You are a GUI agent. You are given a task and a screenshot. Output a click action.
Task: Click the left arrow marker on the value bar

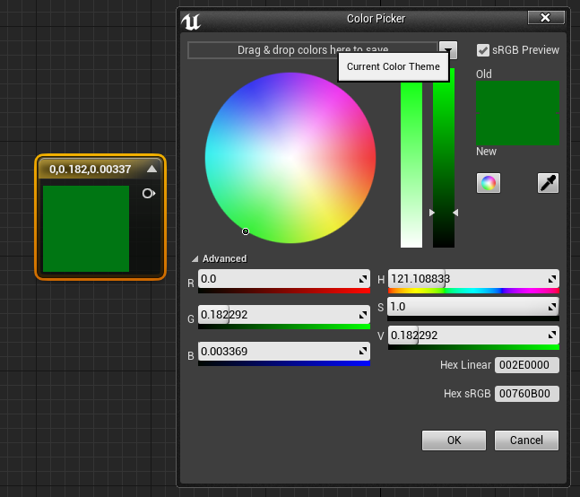click(432, 213)
